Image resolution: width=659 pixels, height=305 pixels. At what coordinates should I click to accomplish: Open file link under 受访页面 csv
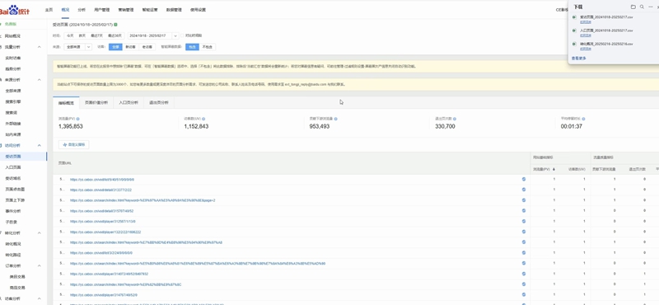coord(586,21)
